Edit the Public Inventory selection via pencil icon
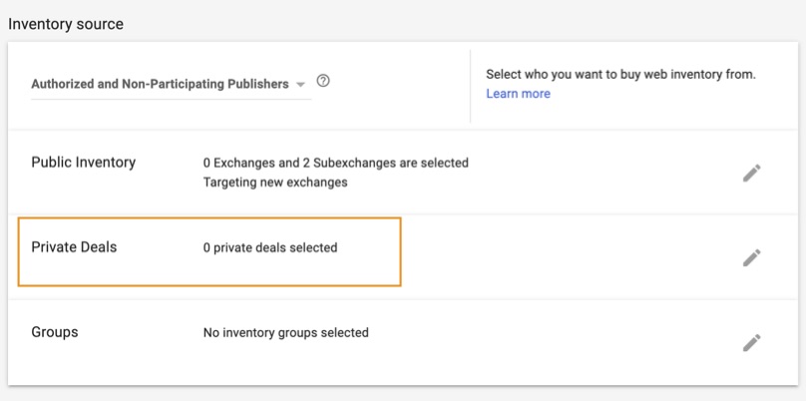 [x=751, y=173]
